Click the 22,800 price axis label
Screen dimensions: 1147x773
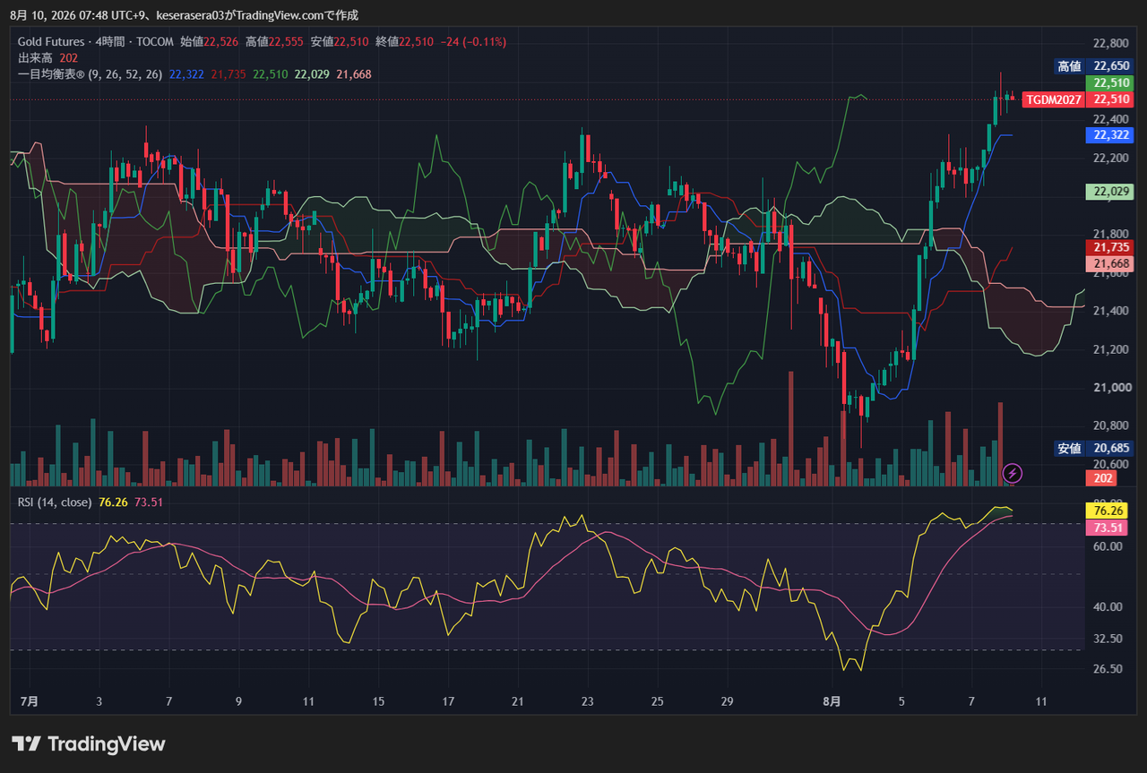tap(1111, 43)
